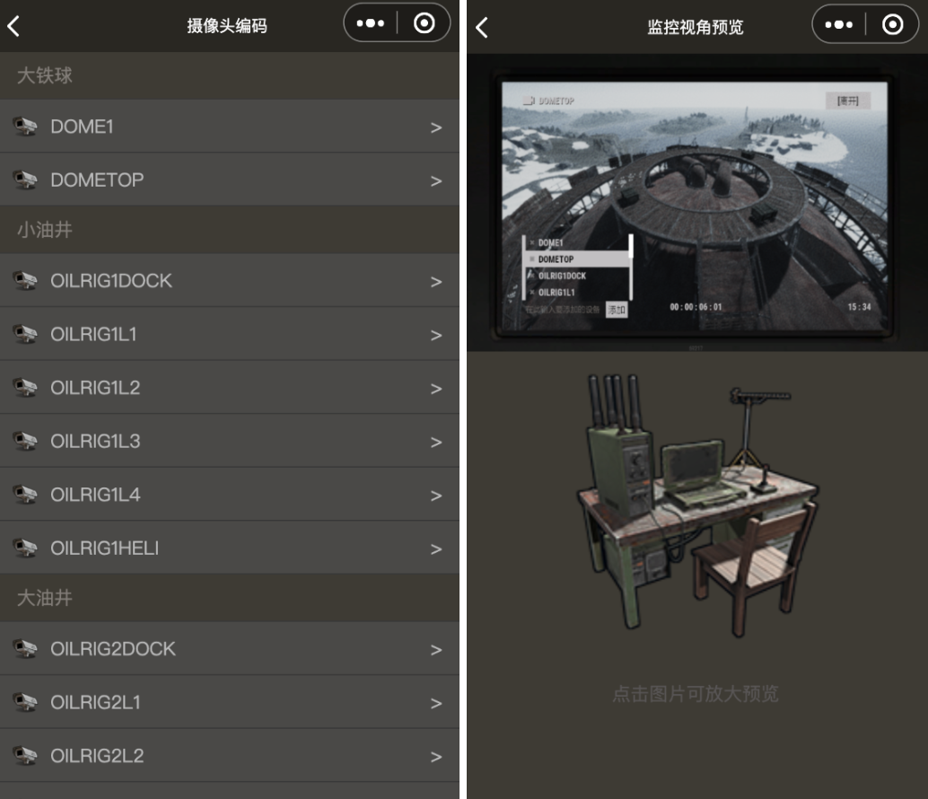Select the OILRIG2L2 camera code
This screenshot has width=928, height=799.
coord(230,756)
